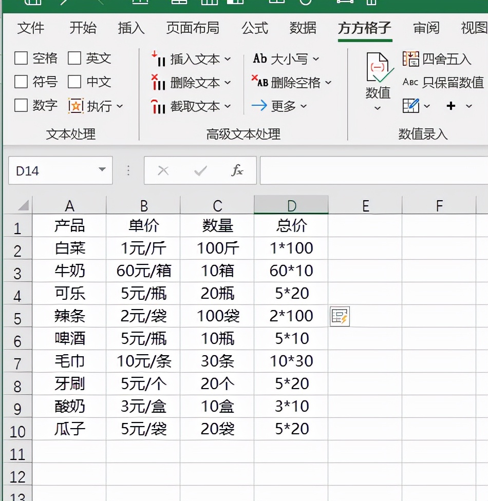Click the 文件 menu
This screenshot has height=501, width=488.
pyautogui.click(x=31, y=29)
